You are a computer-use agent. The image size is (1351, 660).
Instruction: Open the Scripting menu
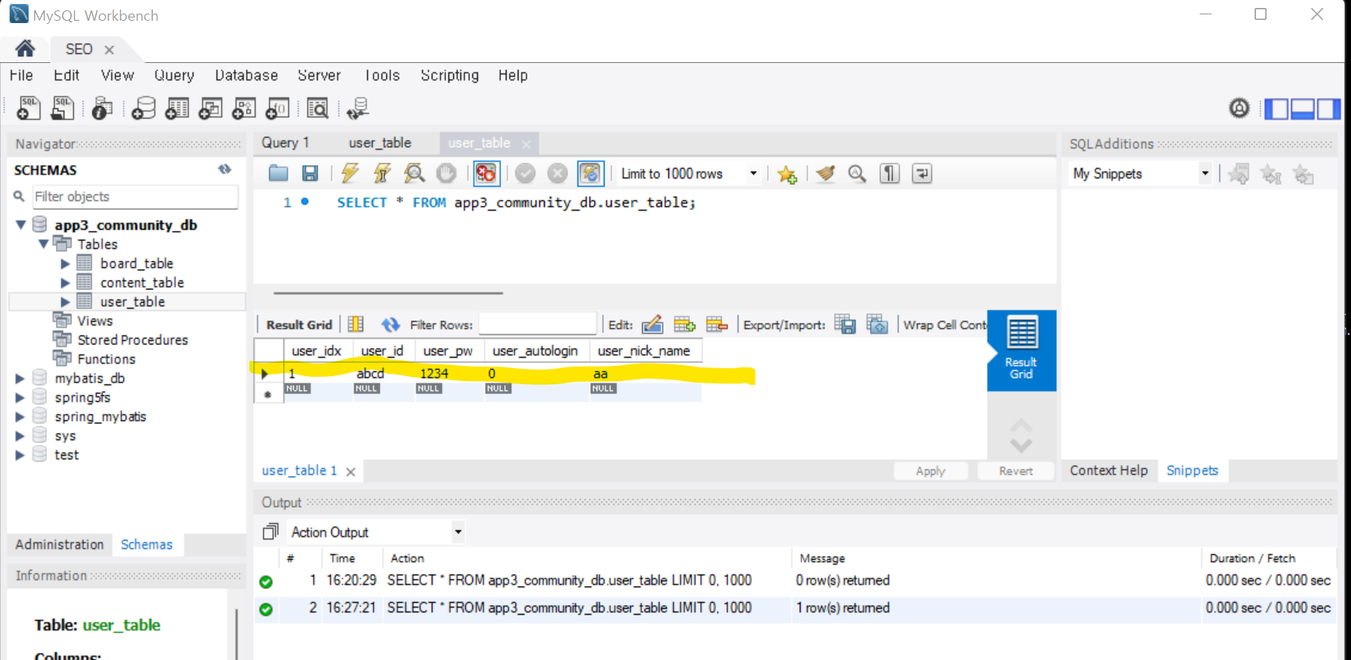449,75
